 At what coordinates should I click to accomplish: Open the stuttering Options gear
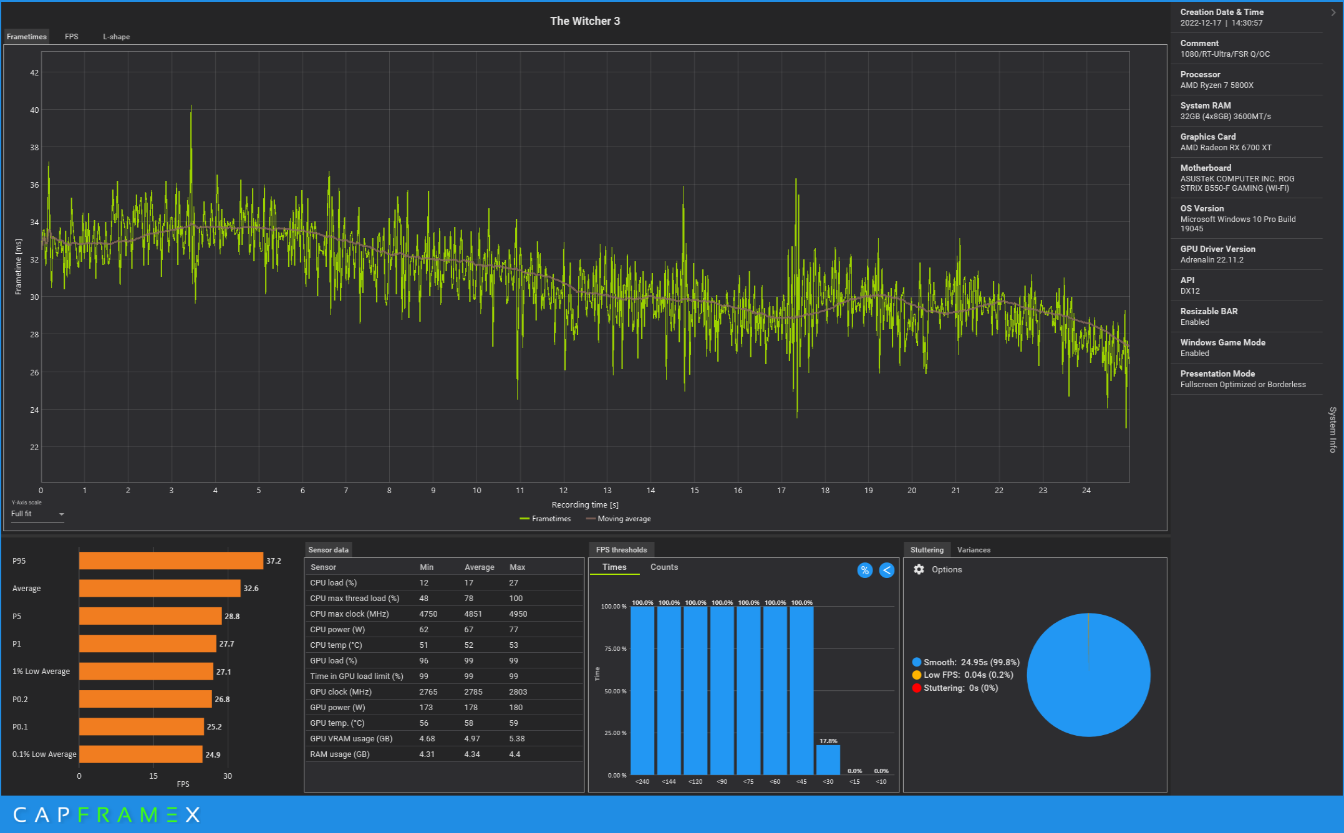[x=919, y=569]
